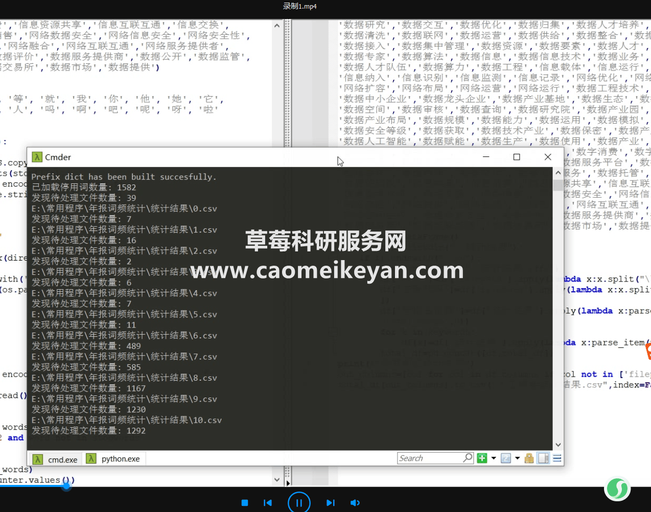The image size is (651, 512).
Task: Click the Cmder scrollbar up arrow
Action: point(558,173)
